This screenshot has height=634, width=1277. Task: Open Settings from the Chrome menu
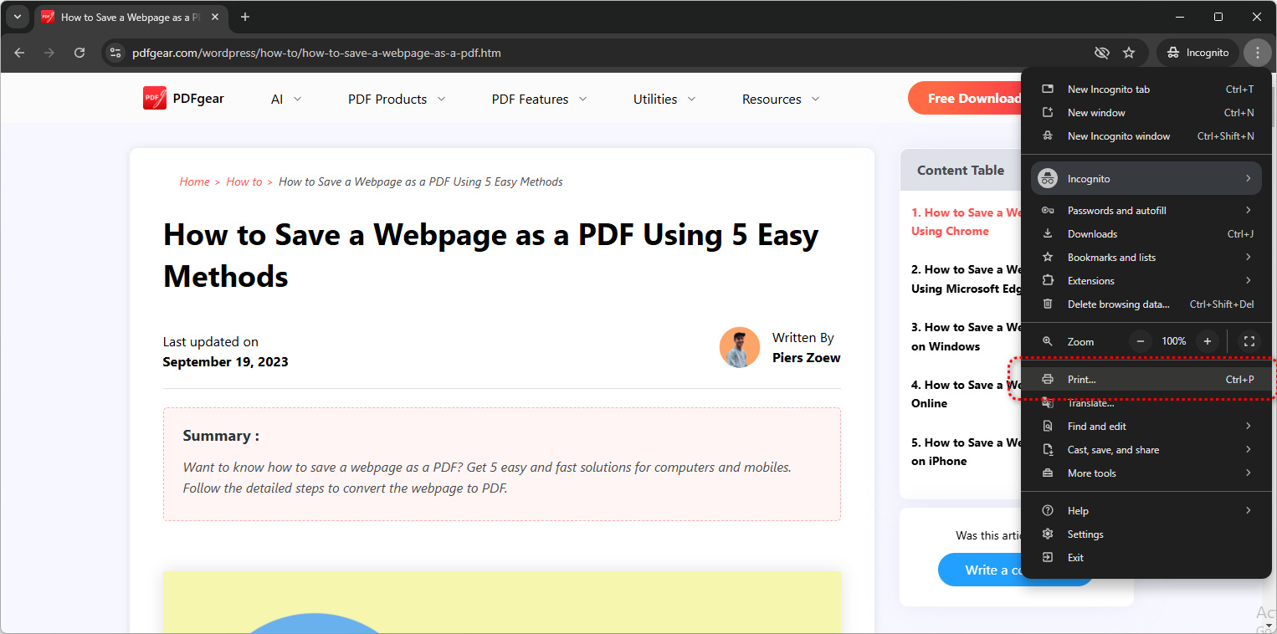point(1146,534)
